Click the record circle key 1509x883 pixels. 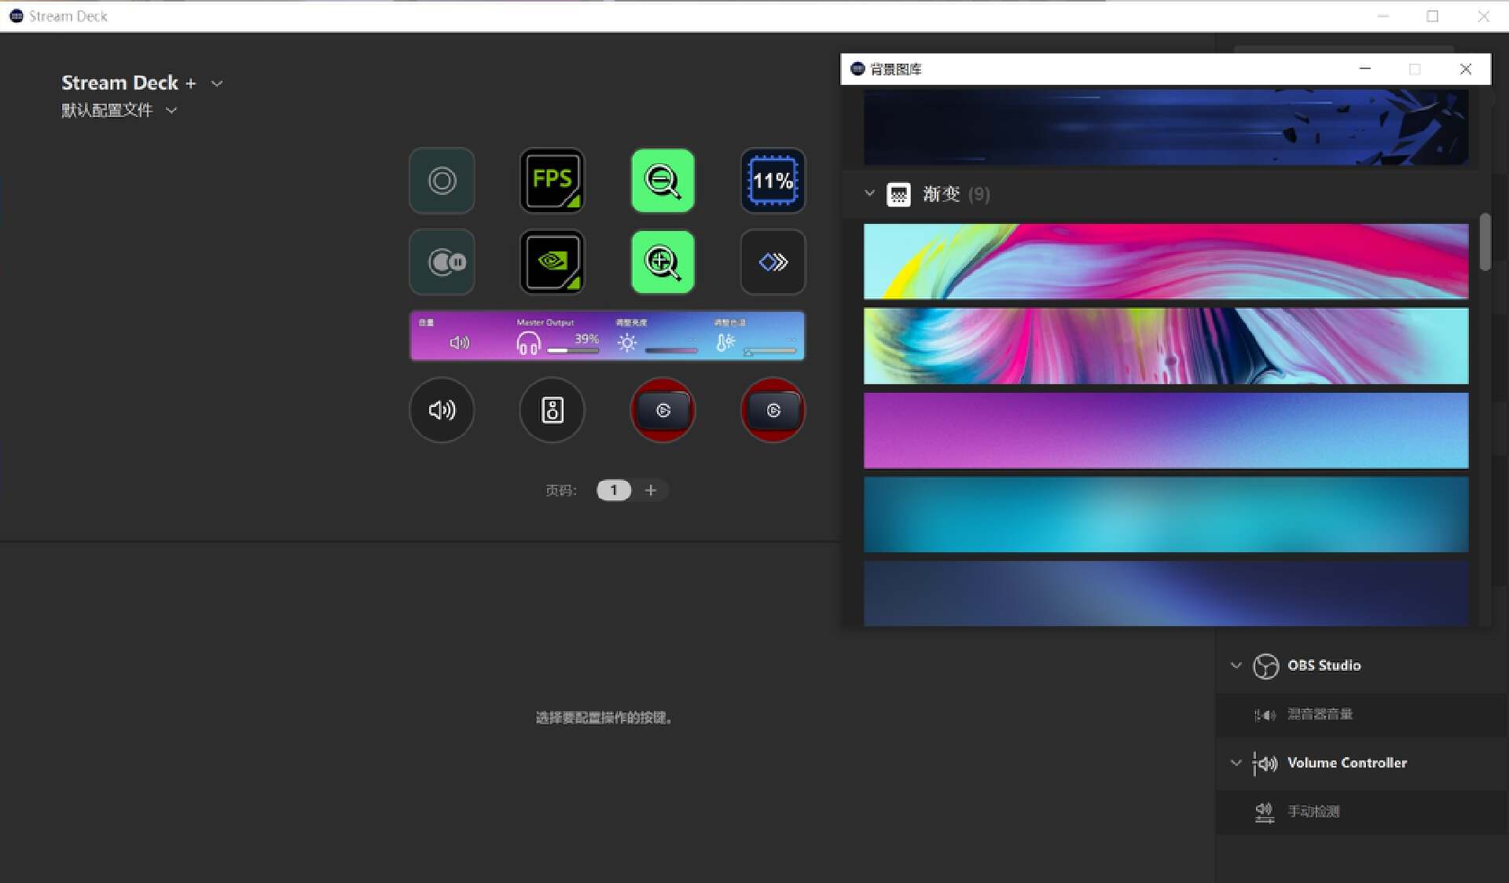click(x=442, y=180)
